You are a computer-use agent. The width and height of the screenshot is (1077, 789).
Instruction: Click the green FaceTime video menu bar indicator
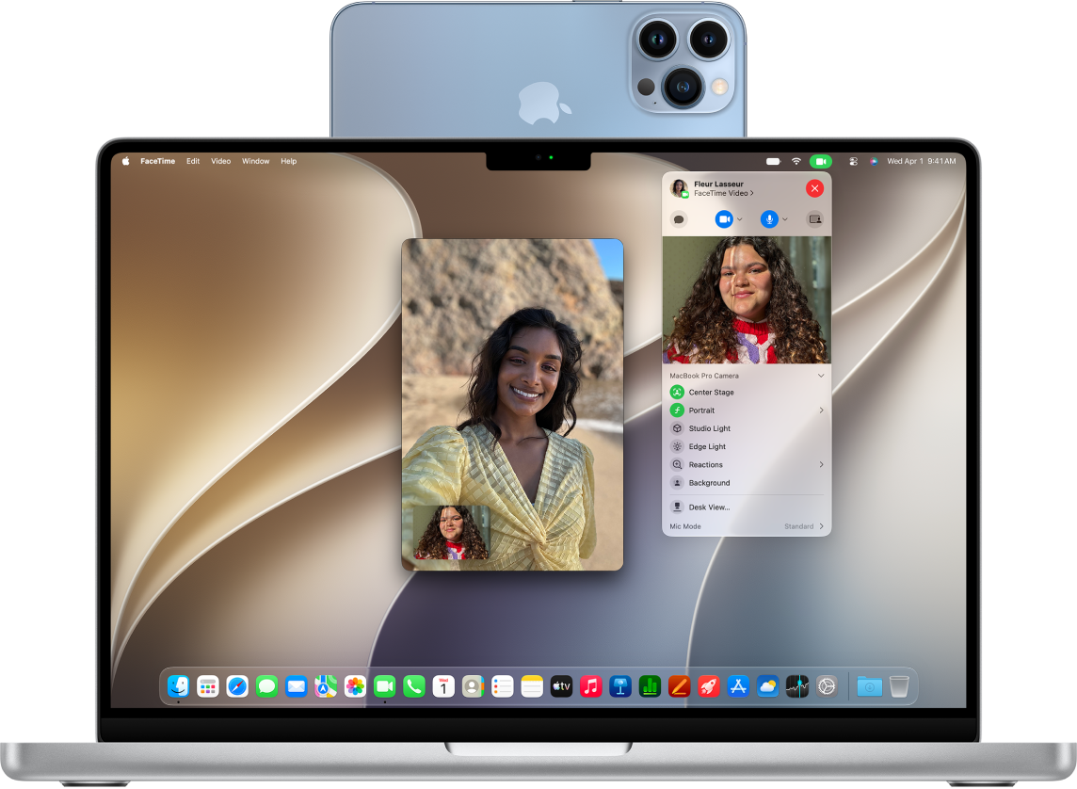click(821, 161)
